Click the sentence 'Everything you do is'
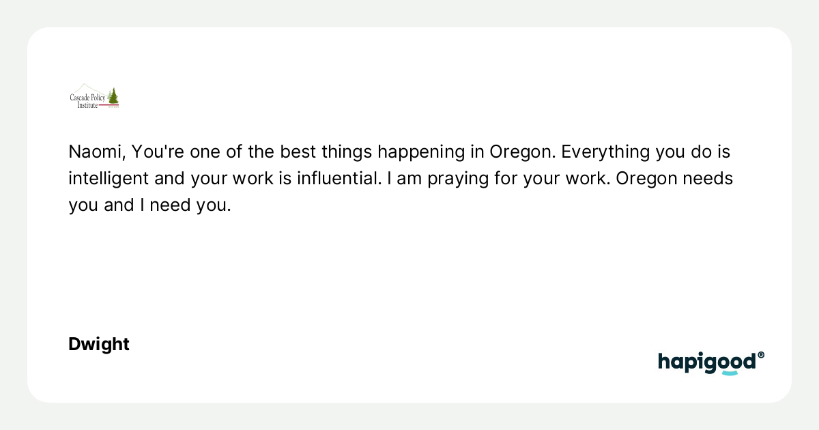 tap(646, 152)
